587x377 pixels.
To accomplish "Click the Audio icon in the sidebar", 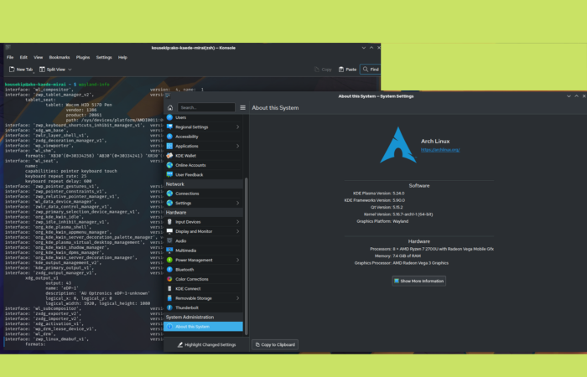I will point(169,241).
